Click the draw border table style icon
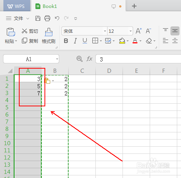 tap(108, 41)
